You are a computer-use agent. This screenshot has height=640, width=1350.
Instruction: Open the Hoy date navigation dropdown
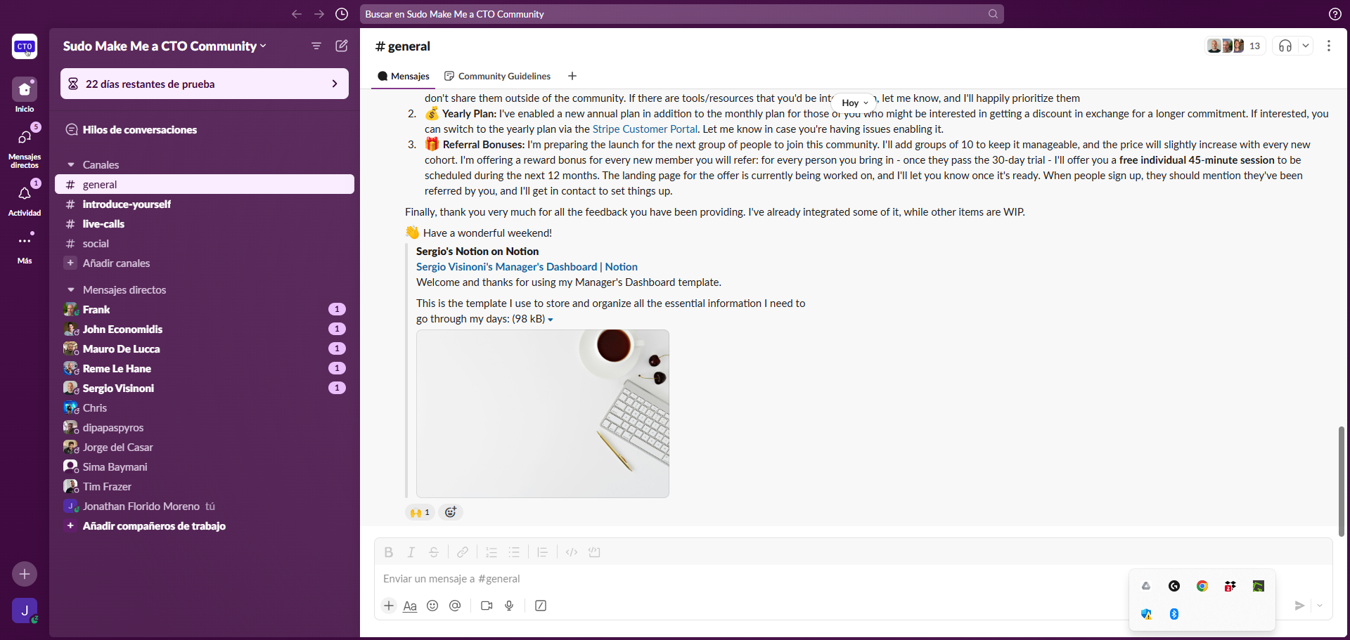tap(854, 103)
